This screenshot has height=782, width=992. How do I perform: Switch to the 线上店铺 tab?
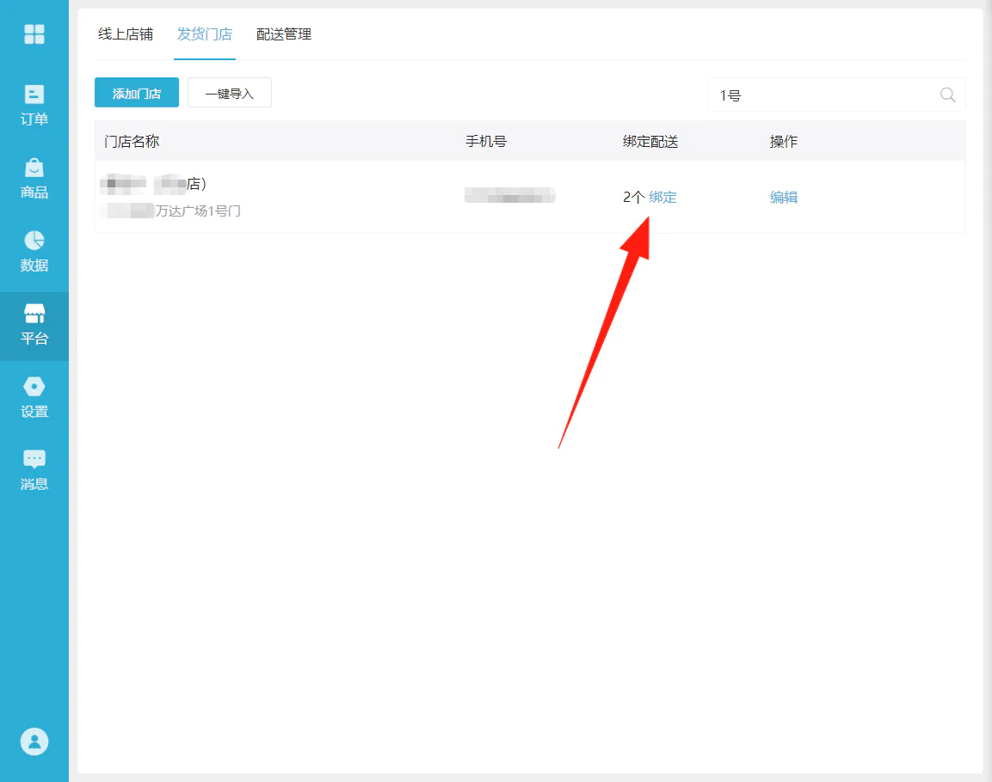(x=126, y=34)
